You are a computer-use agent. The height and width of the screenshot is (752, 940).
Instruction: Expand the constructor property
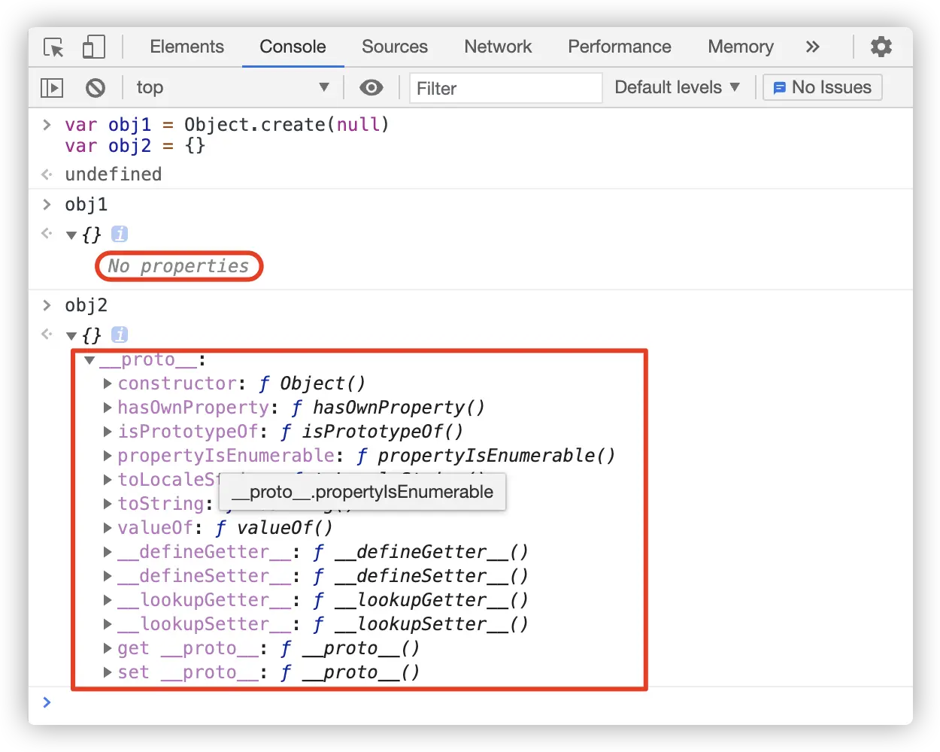click(108, 384)
